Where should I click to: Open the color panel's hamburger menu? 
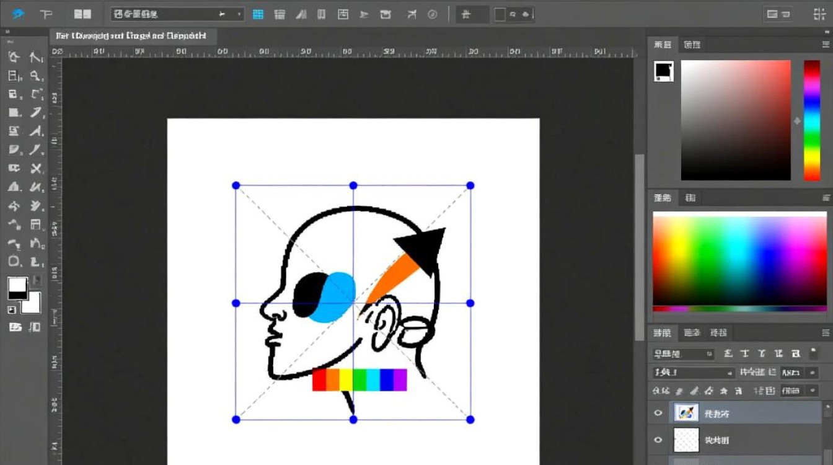[x=825, y=45]
